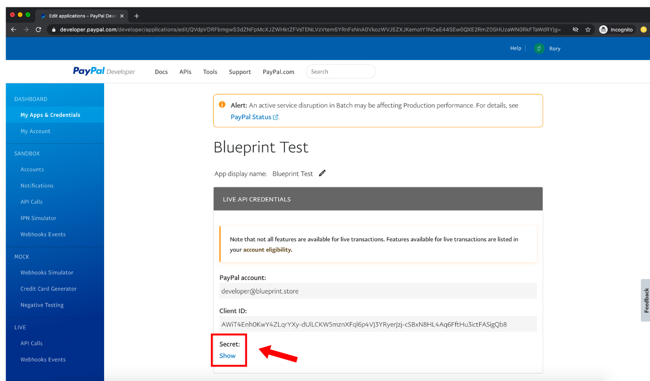Click the PayPal account field with developer@blueprint.store
The height and width of the screenshot is (381, 650).
pyautogui.click(x=378, y=291)
